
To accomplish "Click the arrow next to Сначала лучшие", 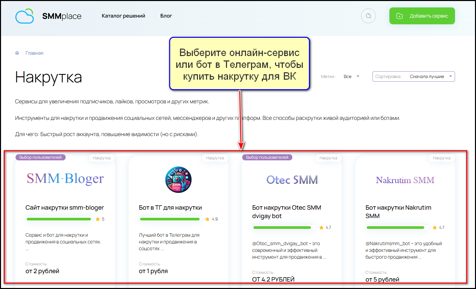I will tap(450, 76).
